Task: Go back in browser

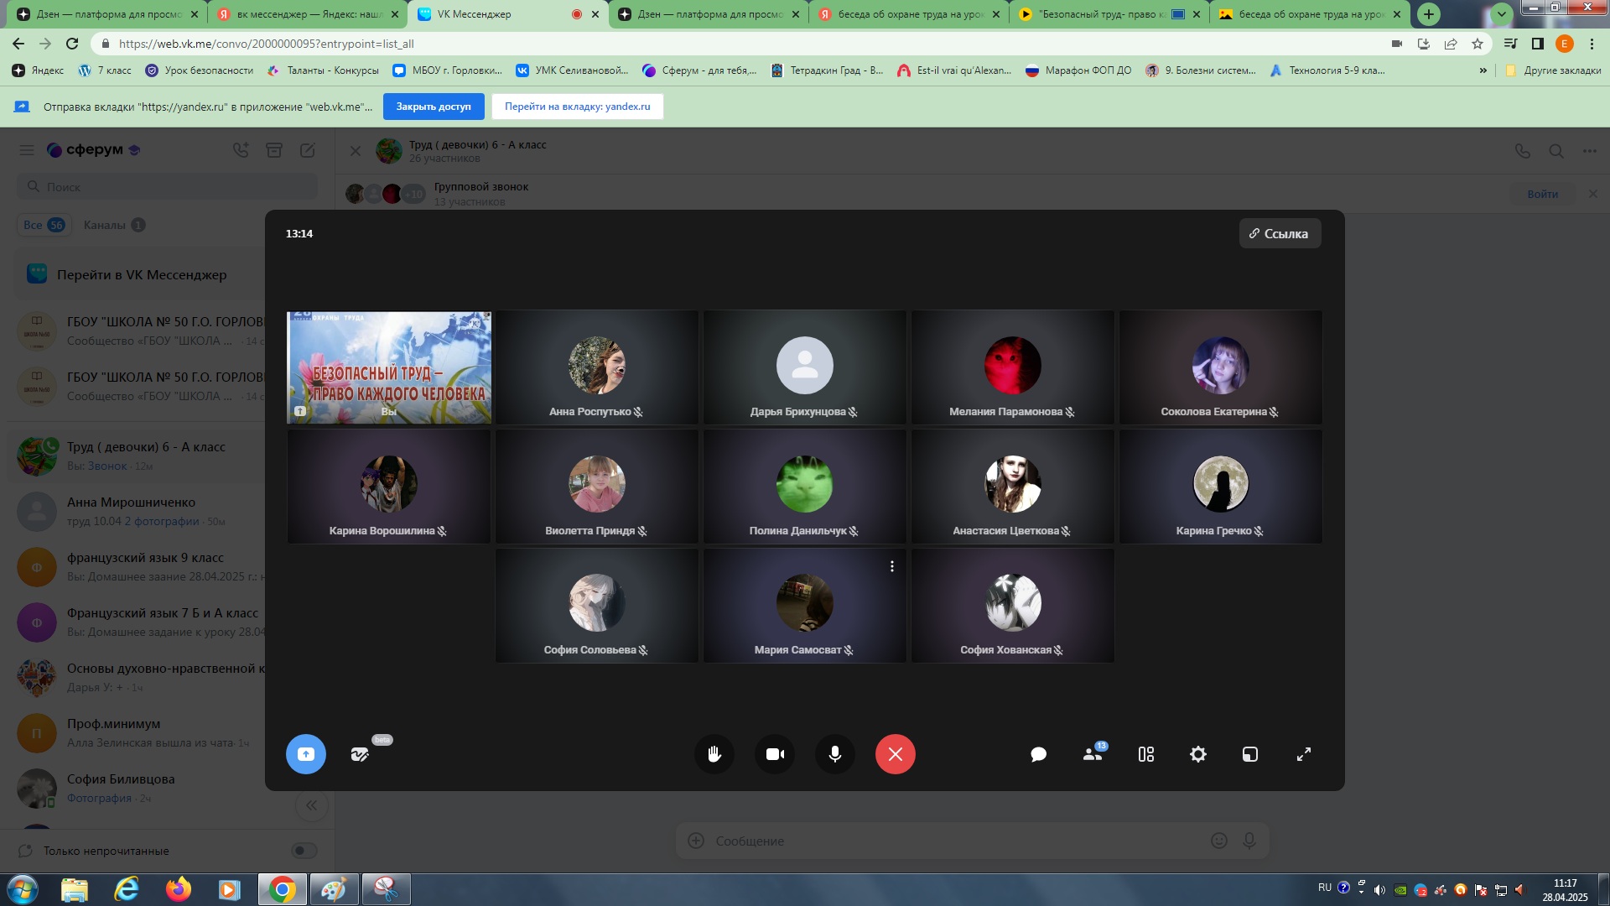Action: (x=18, y=44)
